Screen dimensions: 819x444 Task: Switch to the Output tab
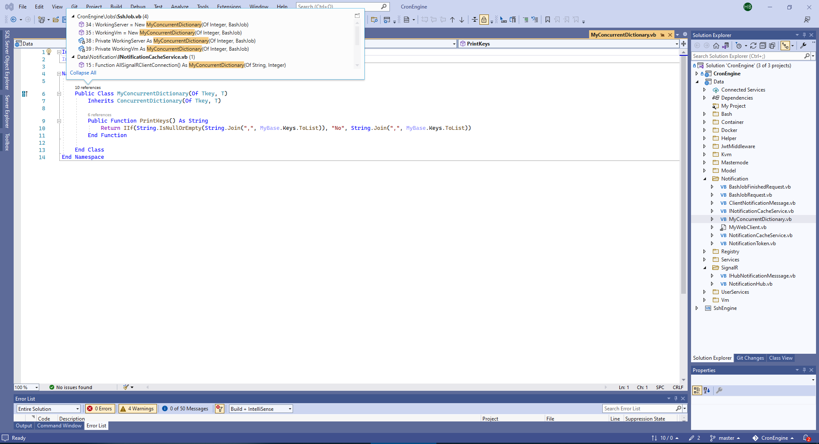click(x=24, y=426)
